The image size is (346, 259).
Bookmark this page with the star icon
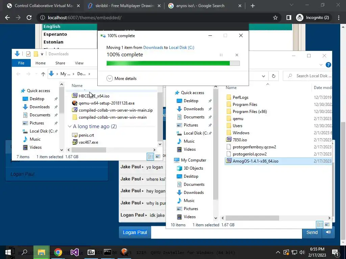(x=275, y=18)
